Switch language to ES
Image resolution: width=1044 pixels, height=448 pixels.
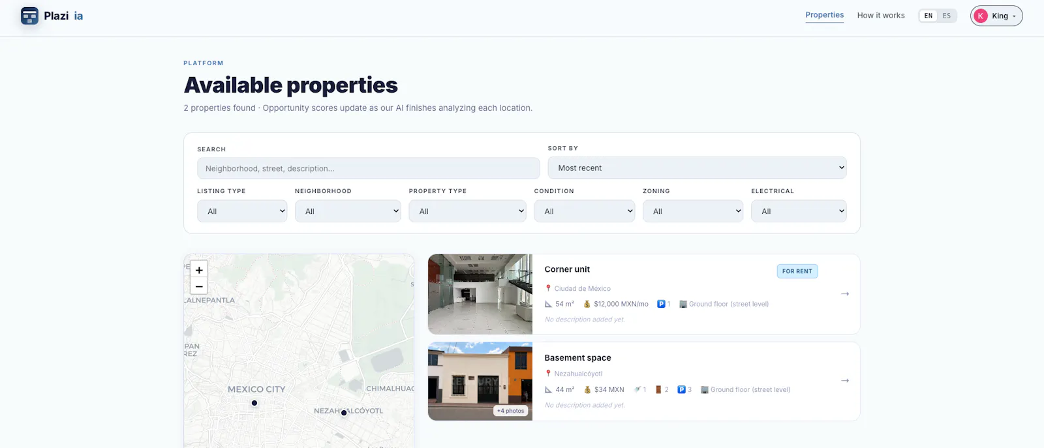tap(947, 16)
